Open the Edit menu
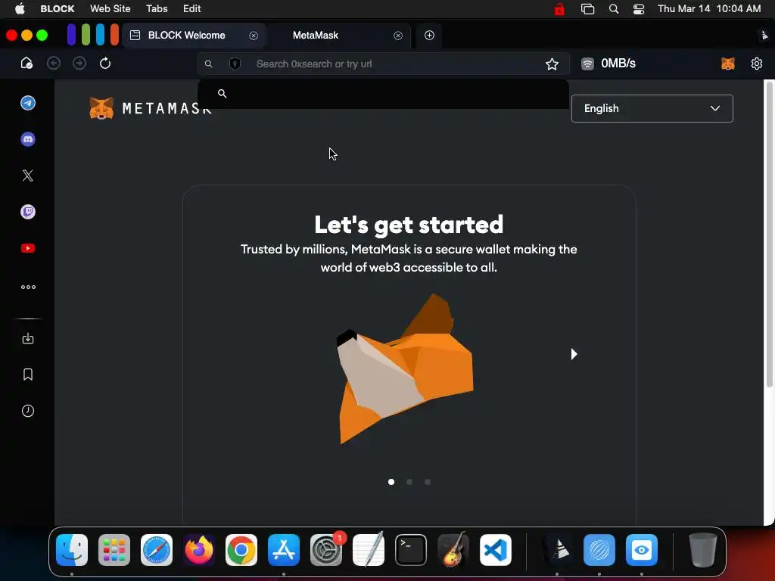The height and width of the screenshot is (581, 775). tap(191, 8)
